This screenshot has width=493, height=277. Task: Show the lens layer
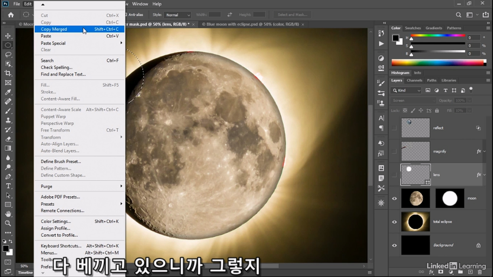click(394, 175)
